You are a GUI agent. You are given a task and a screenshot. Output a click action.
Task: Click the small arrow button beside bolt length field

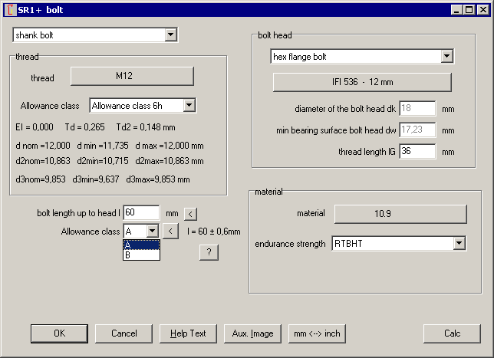191,213
